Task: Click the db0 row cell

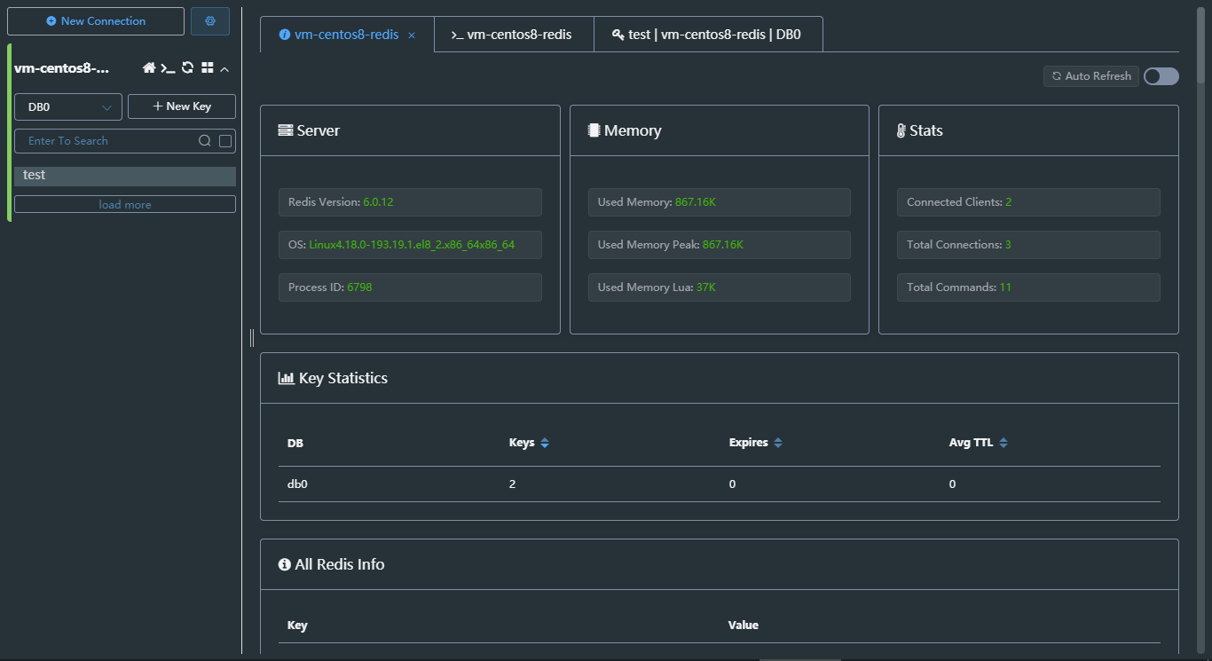Action: [x=297, y=484]
